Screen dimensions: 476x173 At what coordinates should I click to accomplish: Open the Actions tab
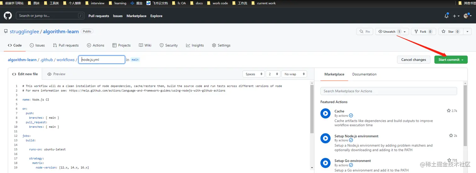pyautogui.click(x=96, y=45)
